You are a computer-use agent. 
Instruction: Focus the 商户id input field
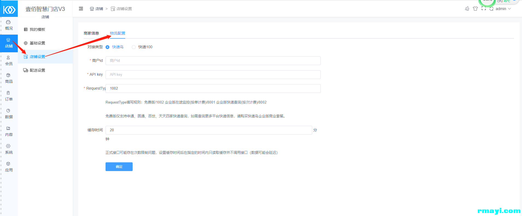click(x=213, y=61)
